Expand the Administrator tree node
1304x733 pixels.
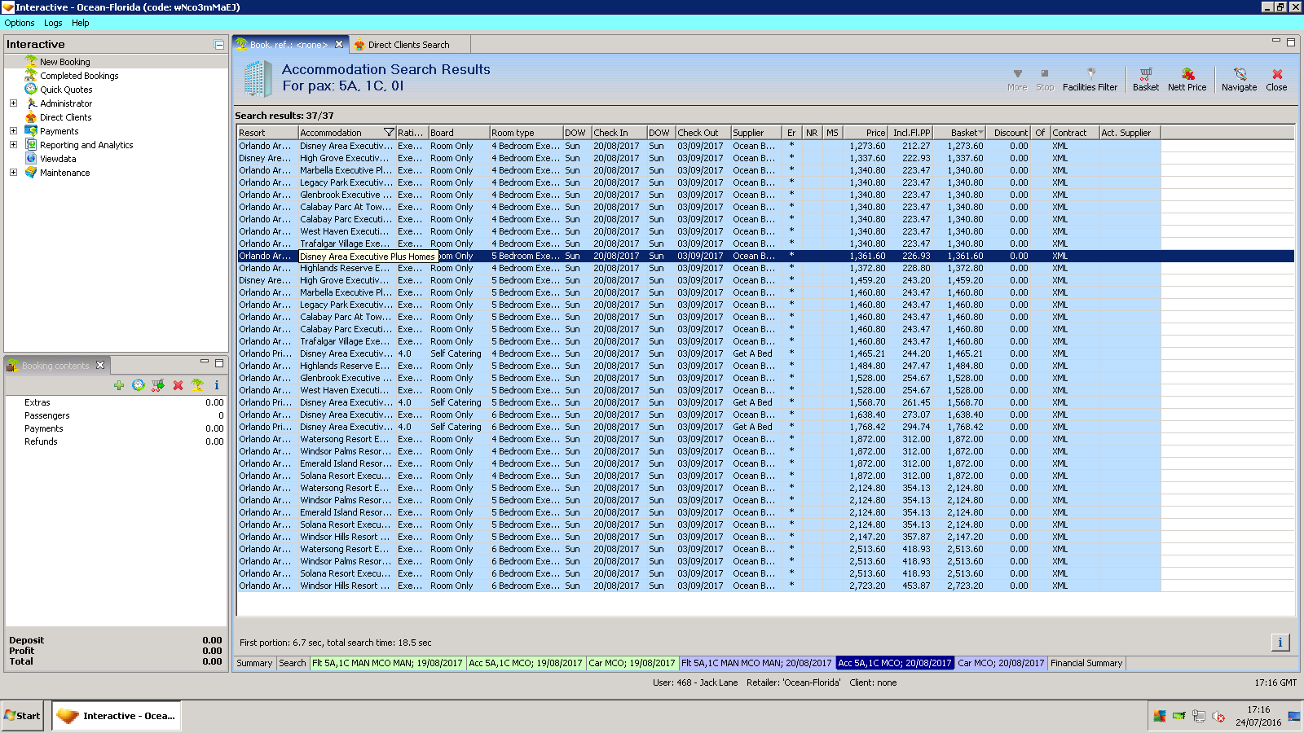[x=13, y=103]
